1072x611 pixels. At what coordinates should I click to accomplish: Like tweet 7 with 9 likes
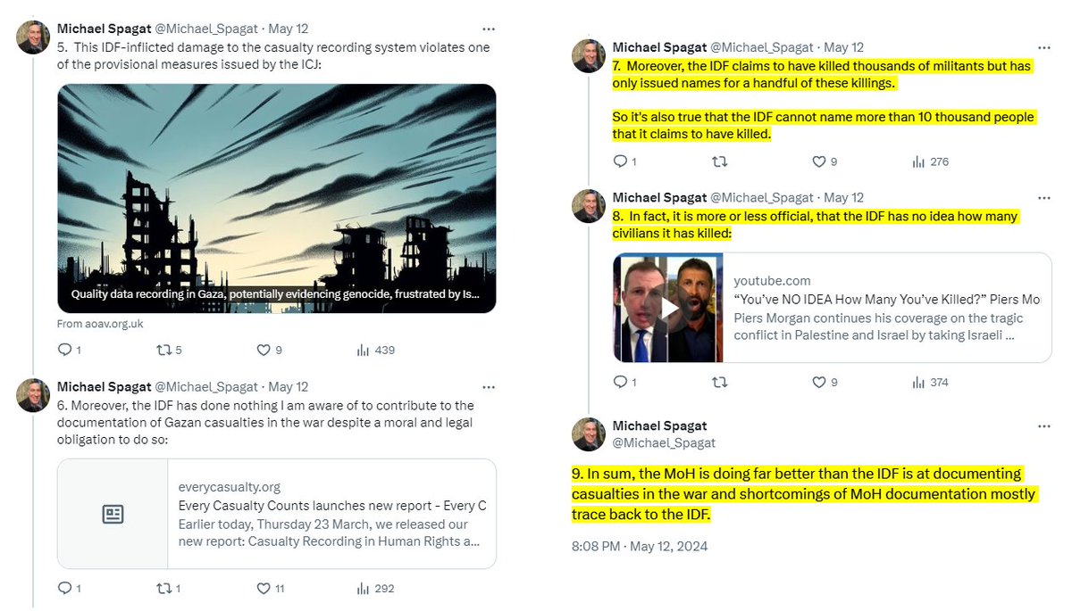pos(819,161)
